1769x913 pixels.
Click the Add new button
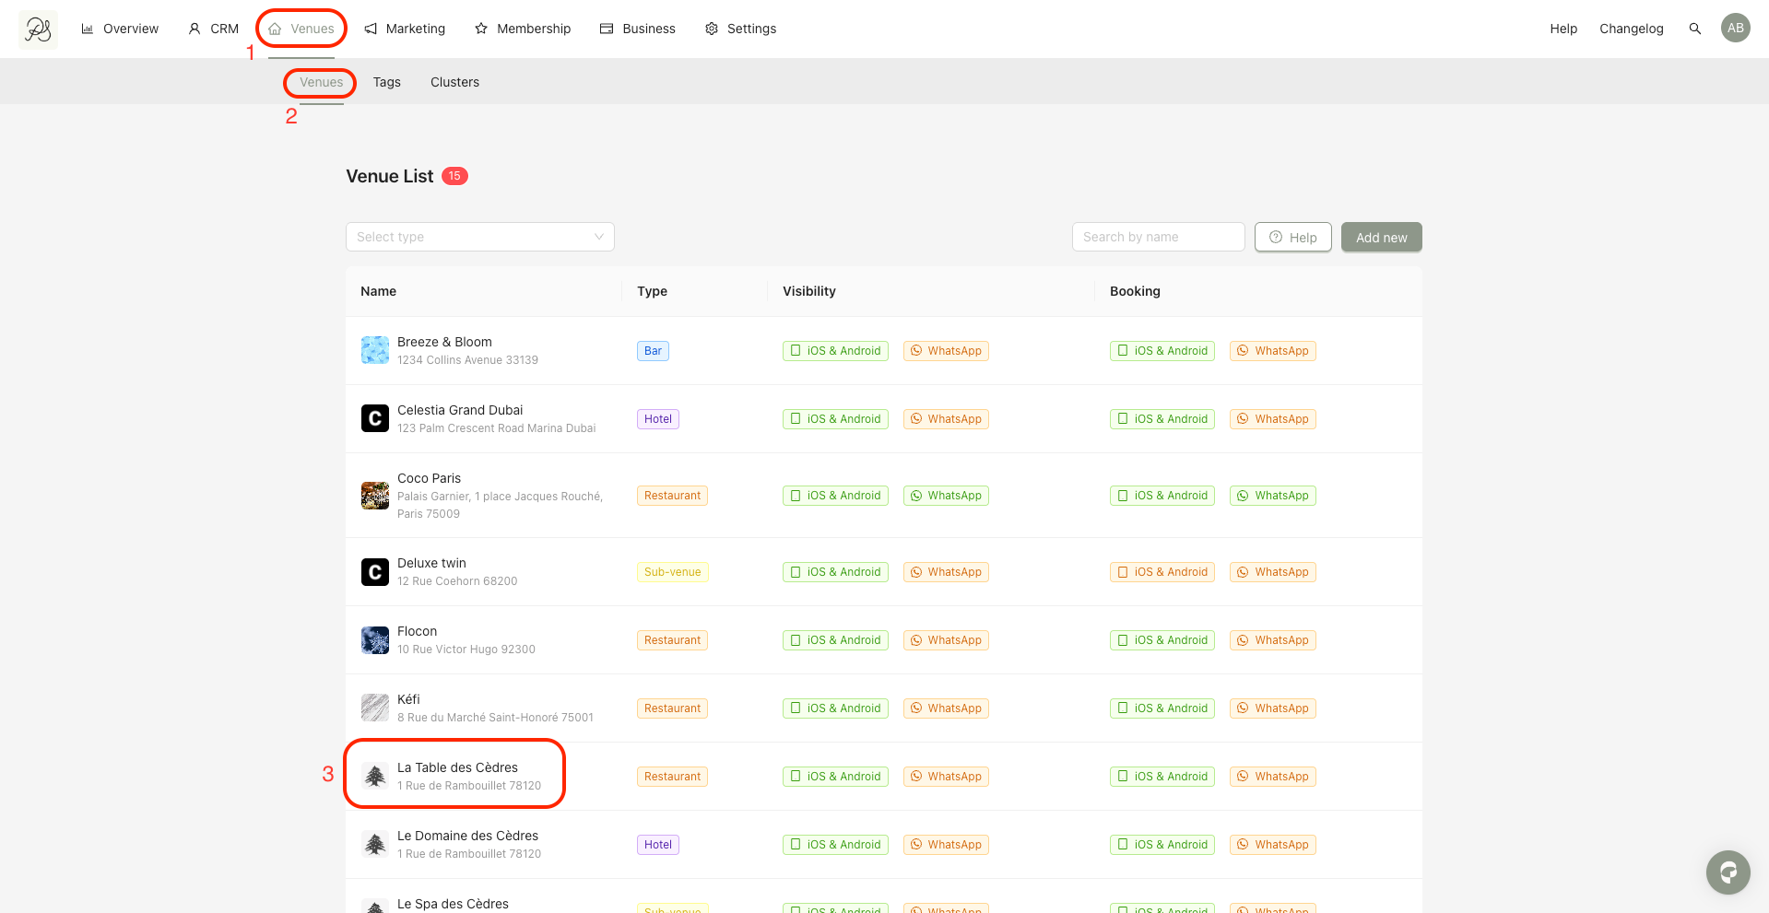(1381, 237)
